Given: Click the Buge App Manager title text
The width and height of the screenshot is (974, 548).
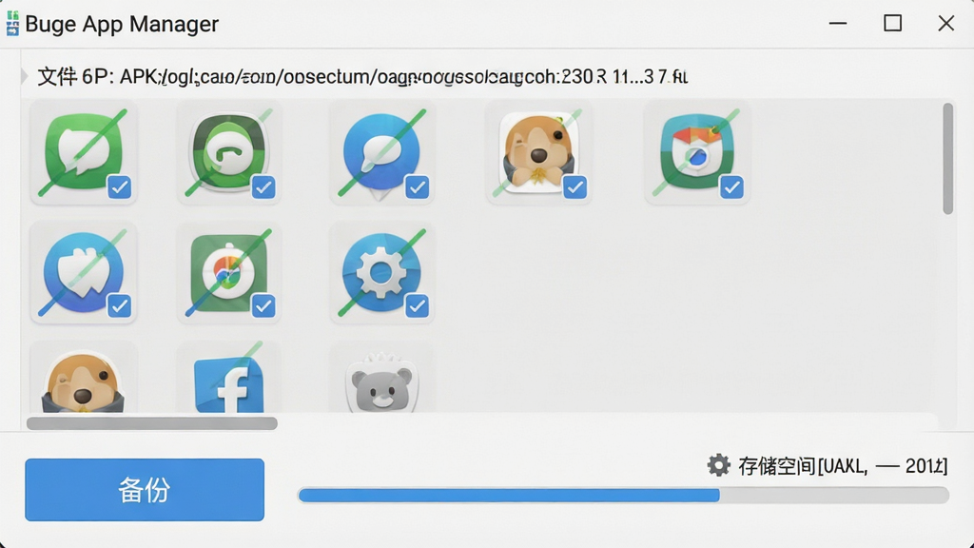Looking at the screenshot, I should click(x=122, y=24).
